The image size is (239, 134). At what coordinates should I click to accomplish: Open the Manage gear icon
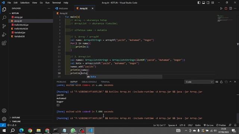point(4,119)
